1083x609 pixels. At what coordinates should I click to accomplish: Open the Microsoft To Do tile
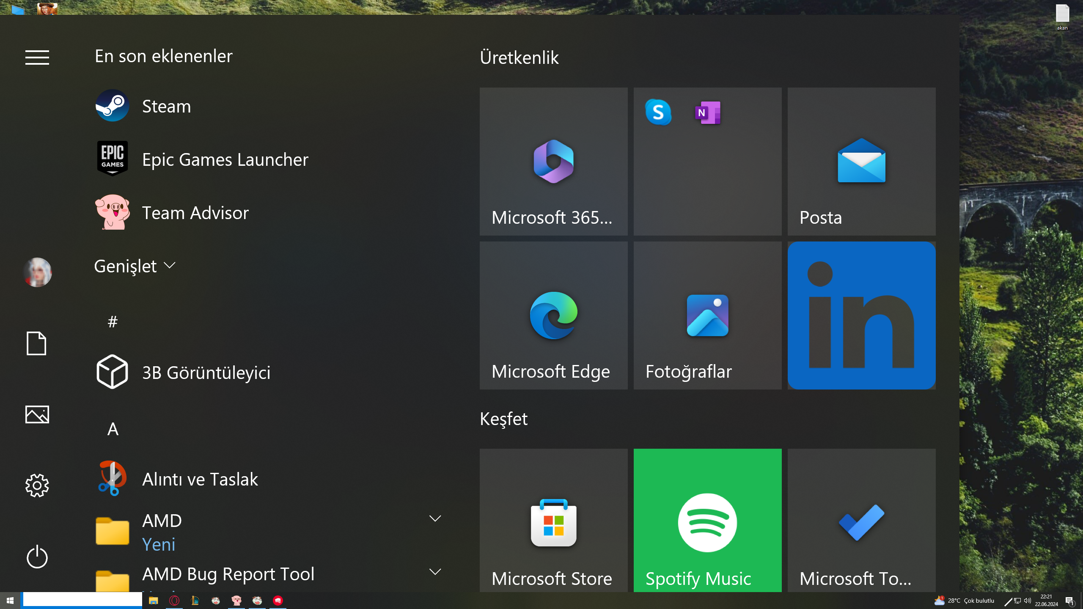coord(861,520)
